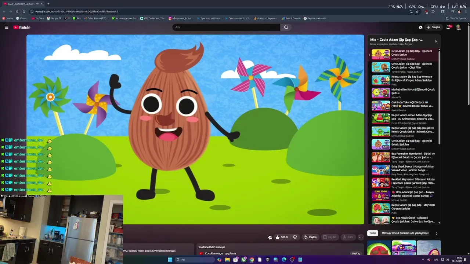Open Microsoft Edge from taskbar
Image resolution: width=470 pixels, height=264 pixels.
284,260
